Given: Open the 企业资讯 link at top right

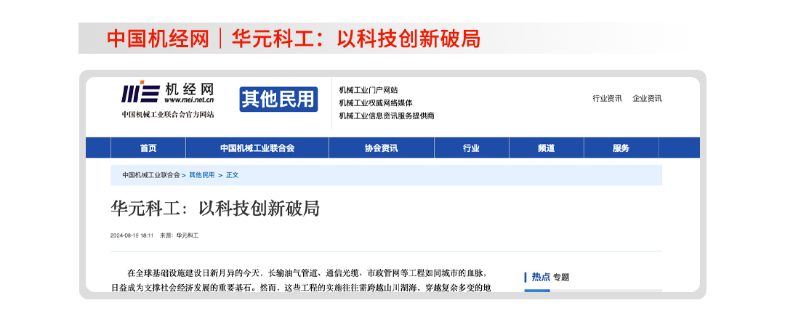Looking at the screenshot, I should 647,99.
